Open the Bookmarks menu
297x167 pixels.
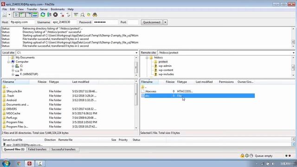(x=58, y=9)
